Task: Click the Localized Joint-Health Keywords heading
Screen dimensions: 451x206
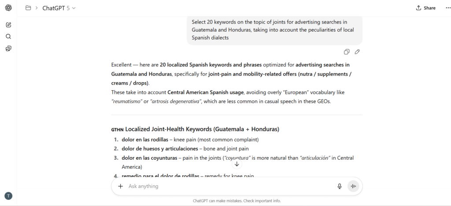Action: [x=202, y=129]
